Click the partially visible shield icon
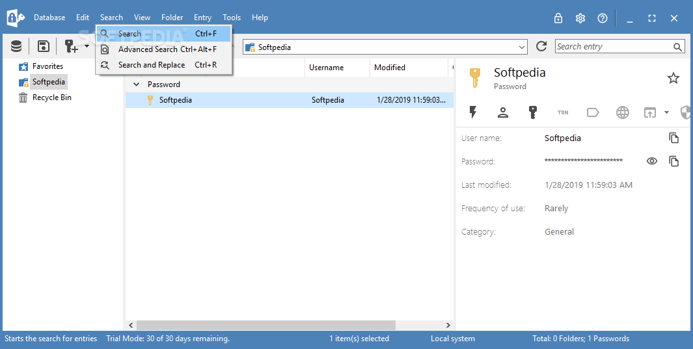This screenshot has width=693, height=349. tap(685, 112)
